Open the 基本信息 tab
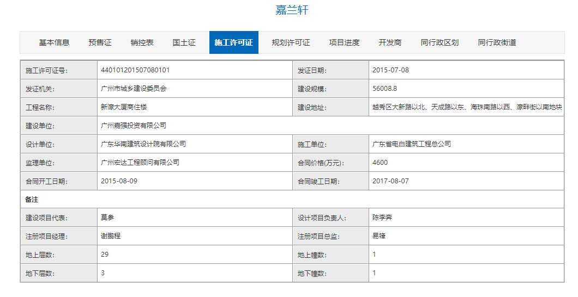578x297 pixels. (54, 42)
